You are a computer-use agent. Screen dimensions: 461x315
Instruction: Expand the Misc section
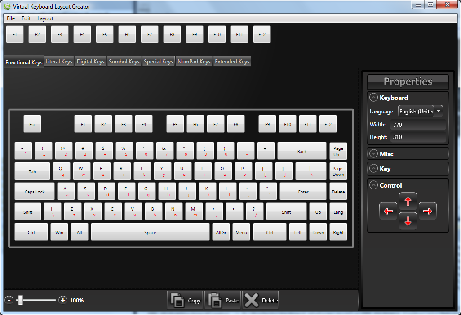[373, 154]
